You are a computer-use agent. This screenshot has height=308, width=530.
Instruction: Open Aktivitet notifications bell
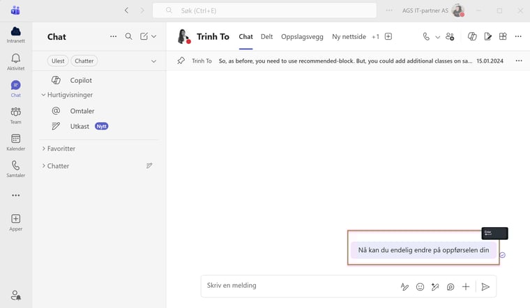coord(15,62)
